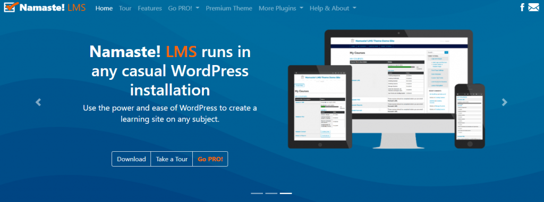
Task: Open the Premium Theme nav link
Action: click(229, 8)
